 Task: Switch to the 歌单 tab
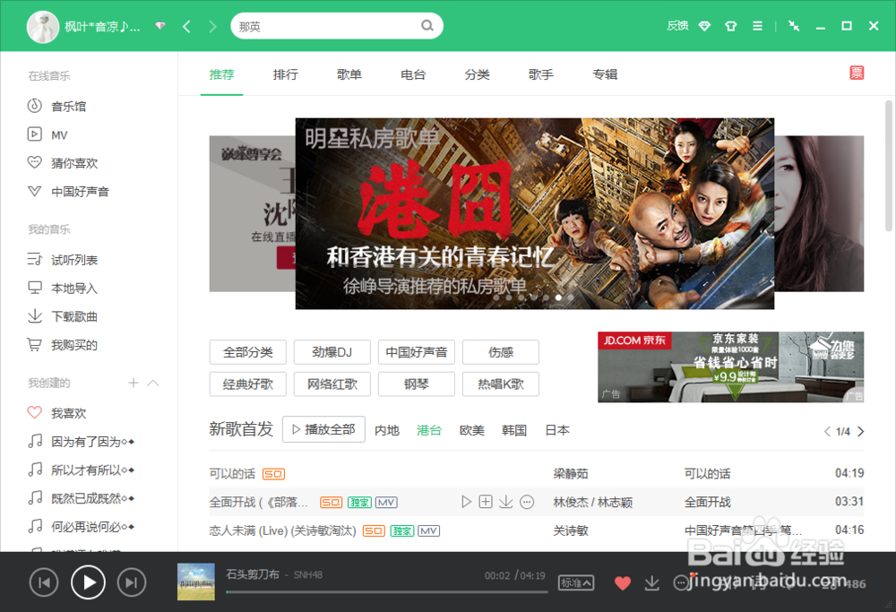349,74
